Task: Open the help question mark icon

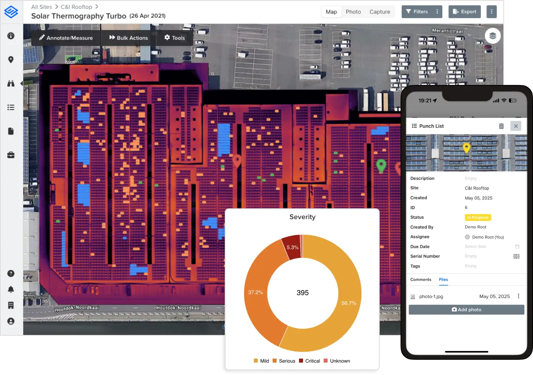Action: (x=11, y=273)
